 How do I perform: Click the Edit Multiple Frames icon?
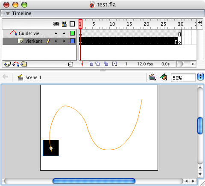click(106, 64)
